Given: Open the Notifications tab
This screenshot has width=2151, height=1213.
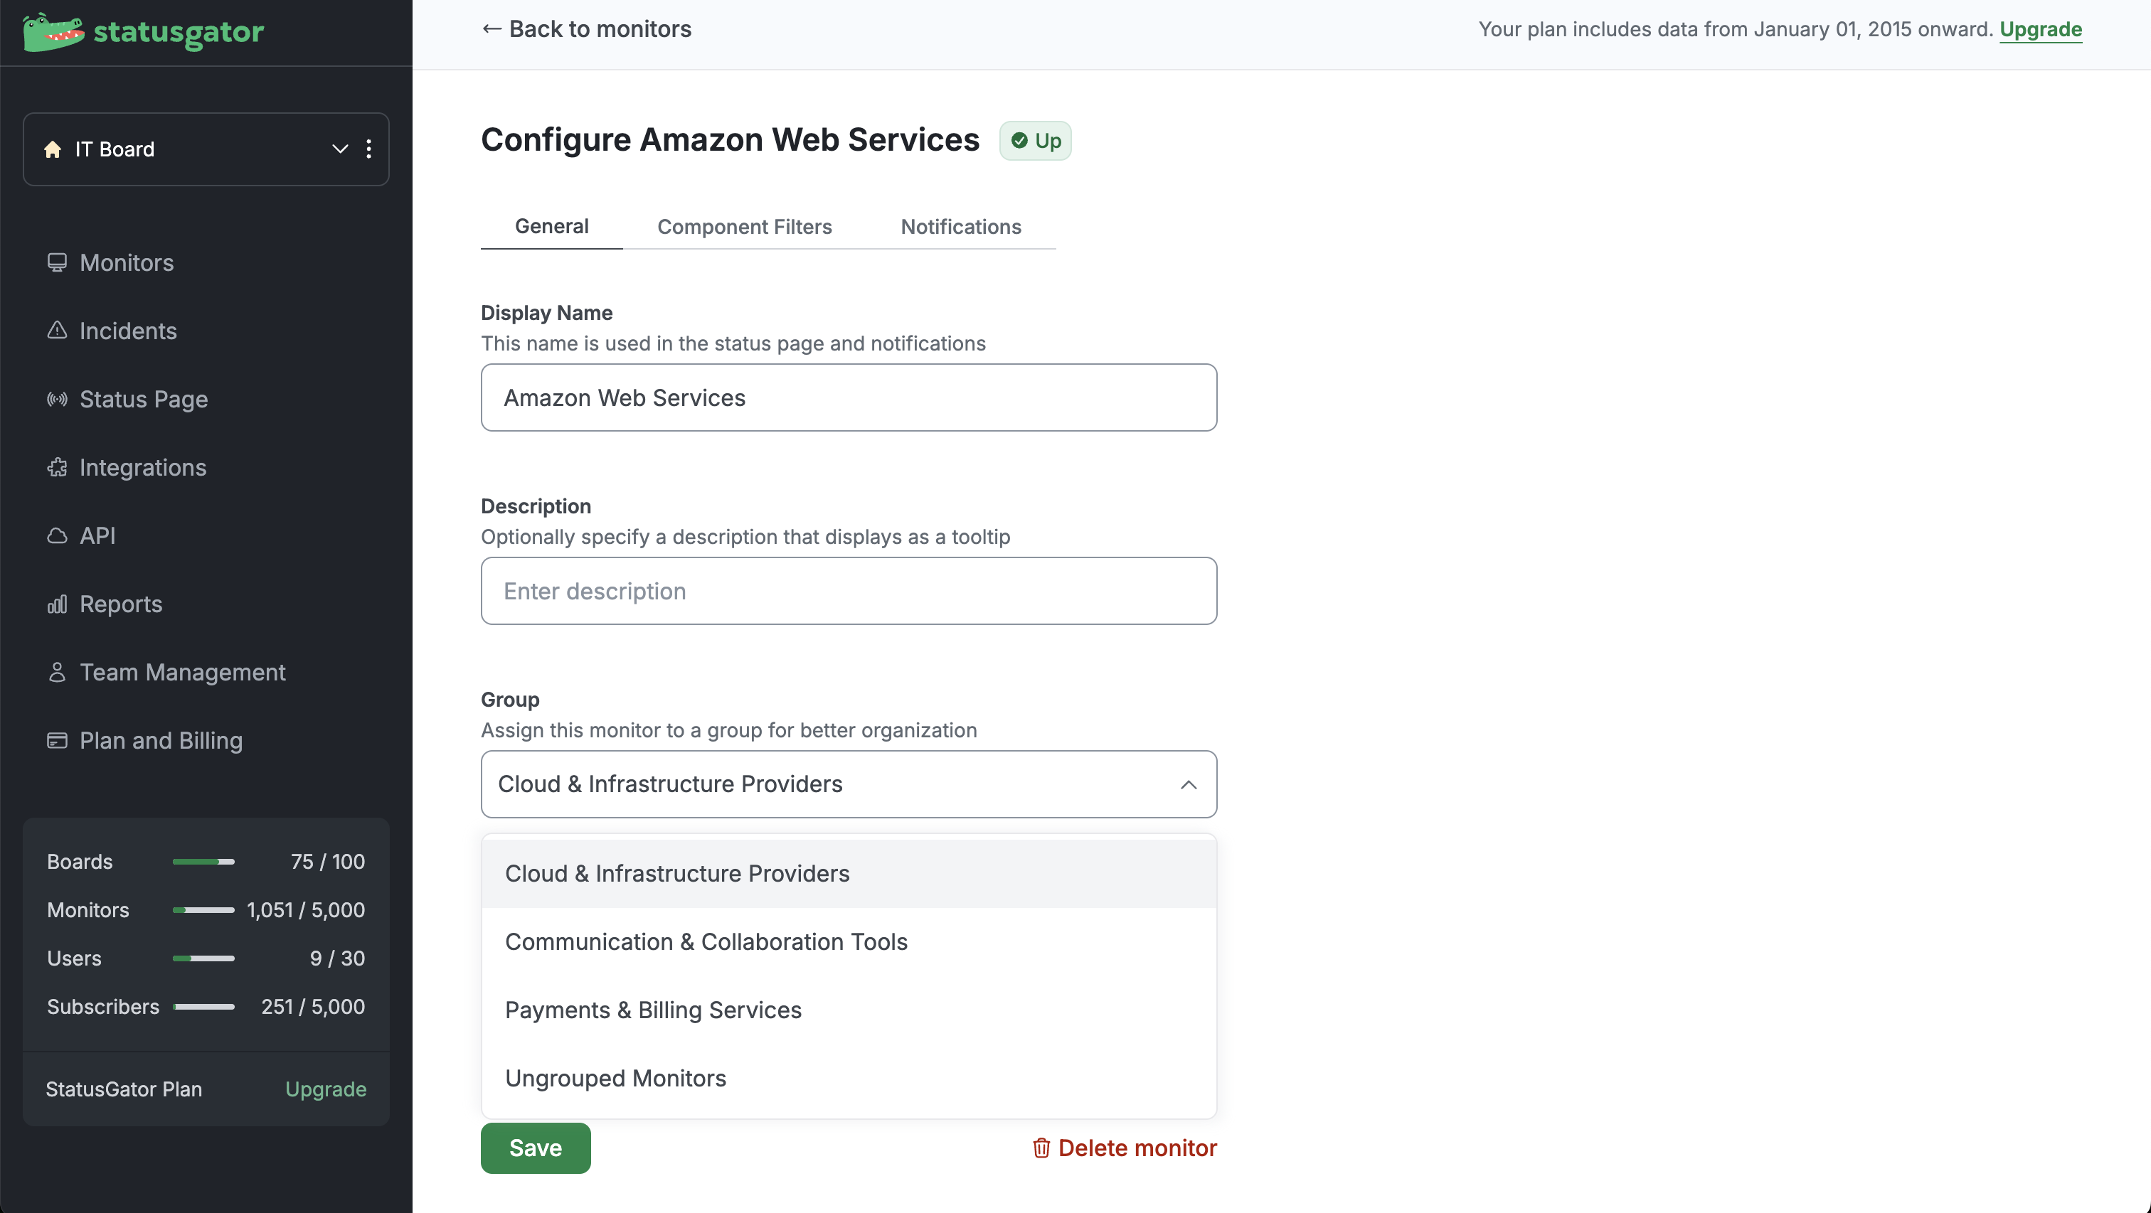Looking at the screenshot, I should point(960,227).
